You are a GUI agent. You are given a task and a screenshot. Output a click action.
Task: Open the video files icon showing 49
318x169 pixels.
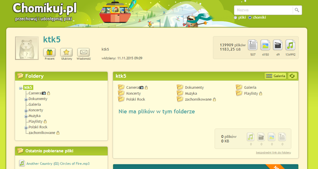point(278,45)
